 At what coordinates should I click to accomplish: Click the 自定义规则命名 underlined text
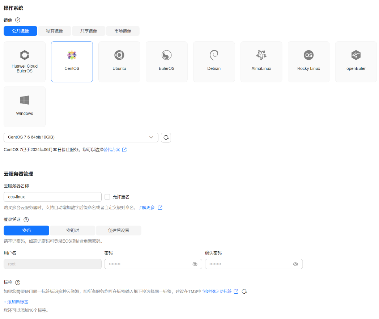tap(119, 208)
